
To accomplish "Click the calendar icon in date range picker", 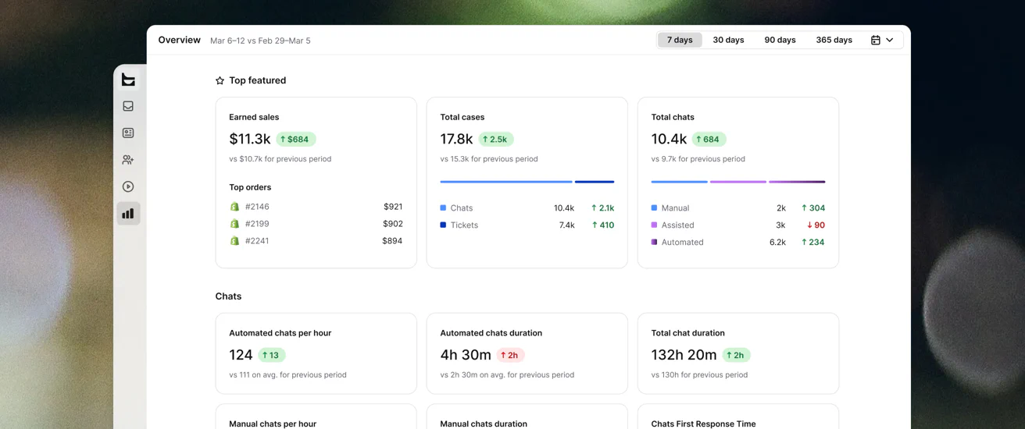I will pyautogui.click(x=876, y=40).
